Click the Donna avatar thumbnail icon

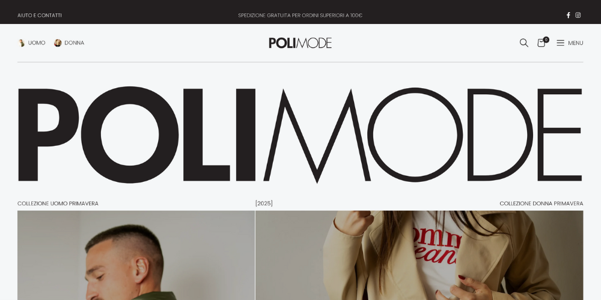point(58,43)
